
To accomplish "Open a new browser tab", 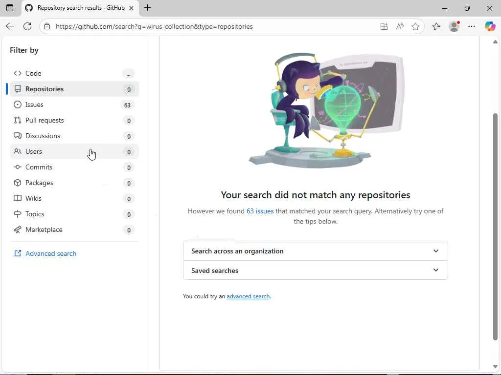I will (147, 8).
